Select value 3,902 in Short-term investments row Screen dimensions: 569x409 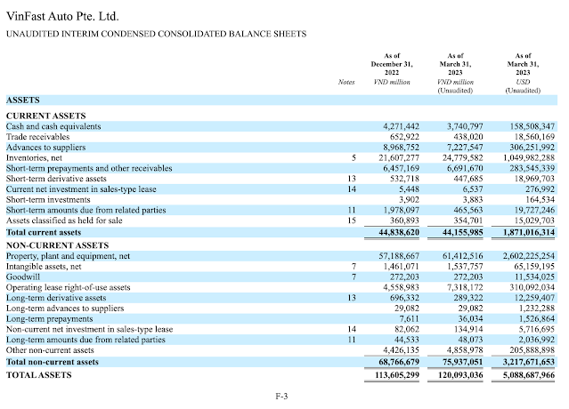click(x=409, y=200)
